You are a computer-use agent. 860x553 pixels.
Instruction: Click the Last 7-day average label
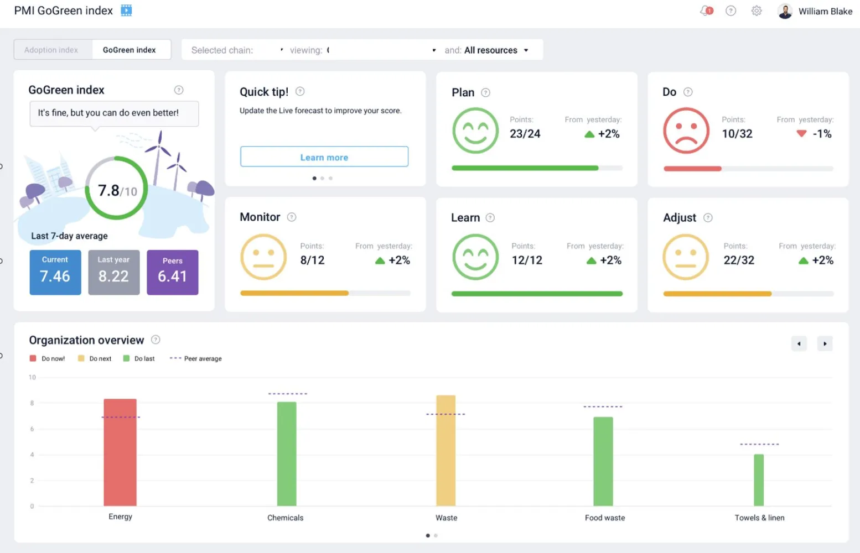click(70, 236)
